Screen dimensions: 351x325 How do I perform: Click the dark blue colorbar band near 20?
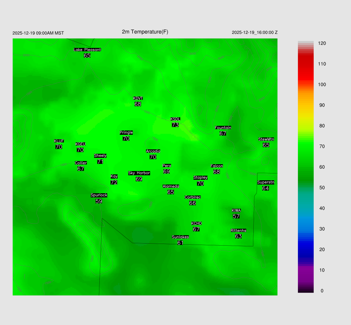coord(306,250)
